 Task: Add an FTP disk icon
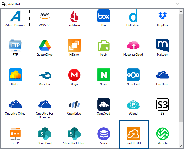(x=15, y=45)
